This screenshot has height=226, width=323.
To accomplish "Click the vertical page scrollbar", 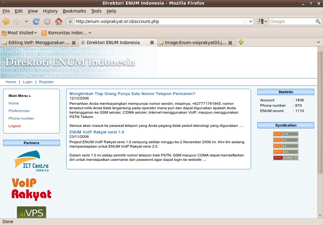I will tap(320, 110).
